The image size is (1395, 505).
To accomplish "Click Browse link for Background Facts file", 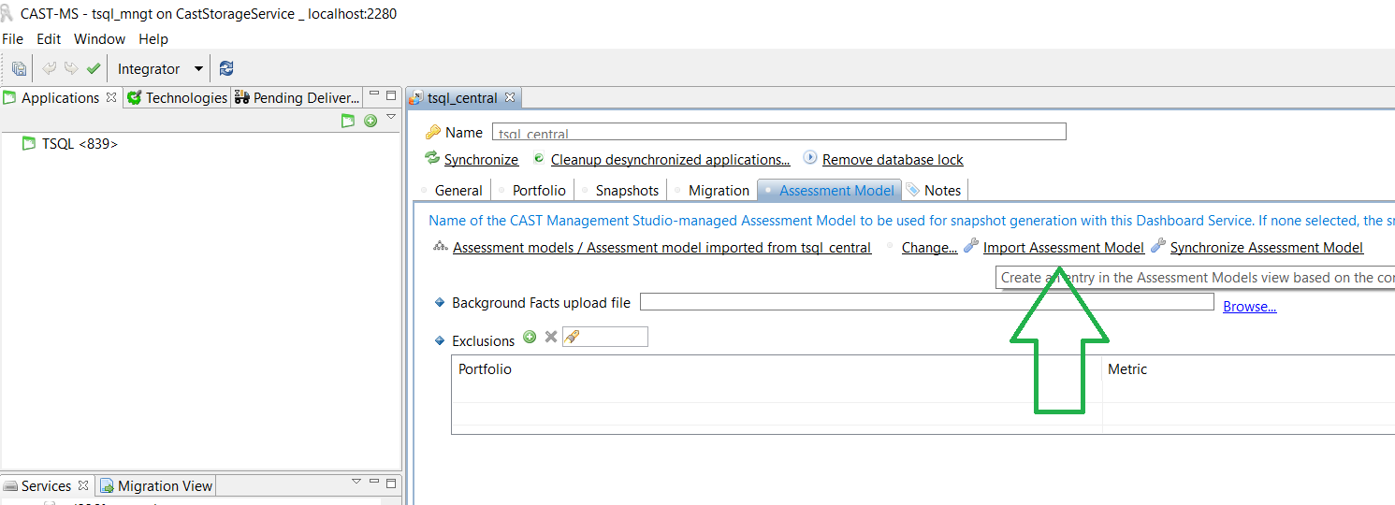I will point(1249,307).
